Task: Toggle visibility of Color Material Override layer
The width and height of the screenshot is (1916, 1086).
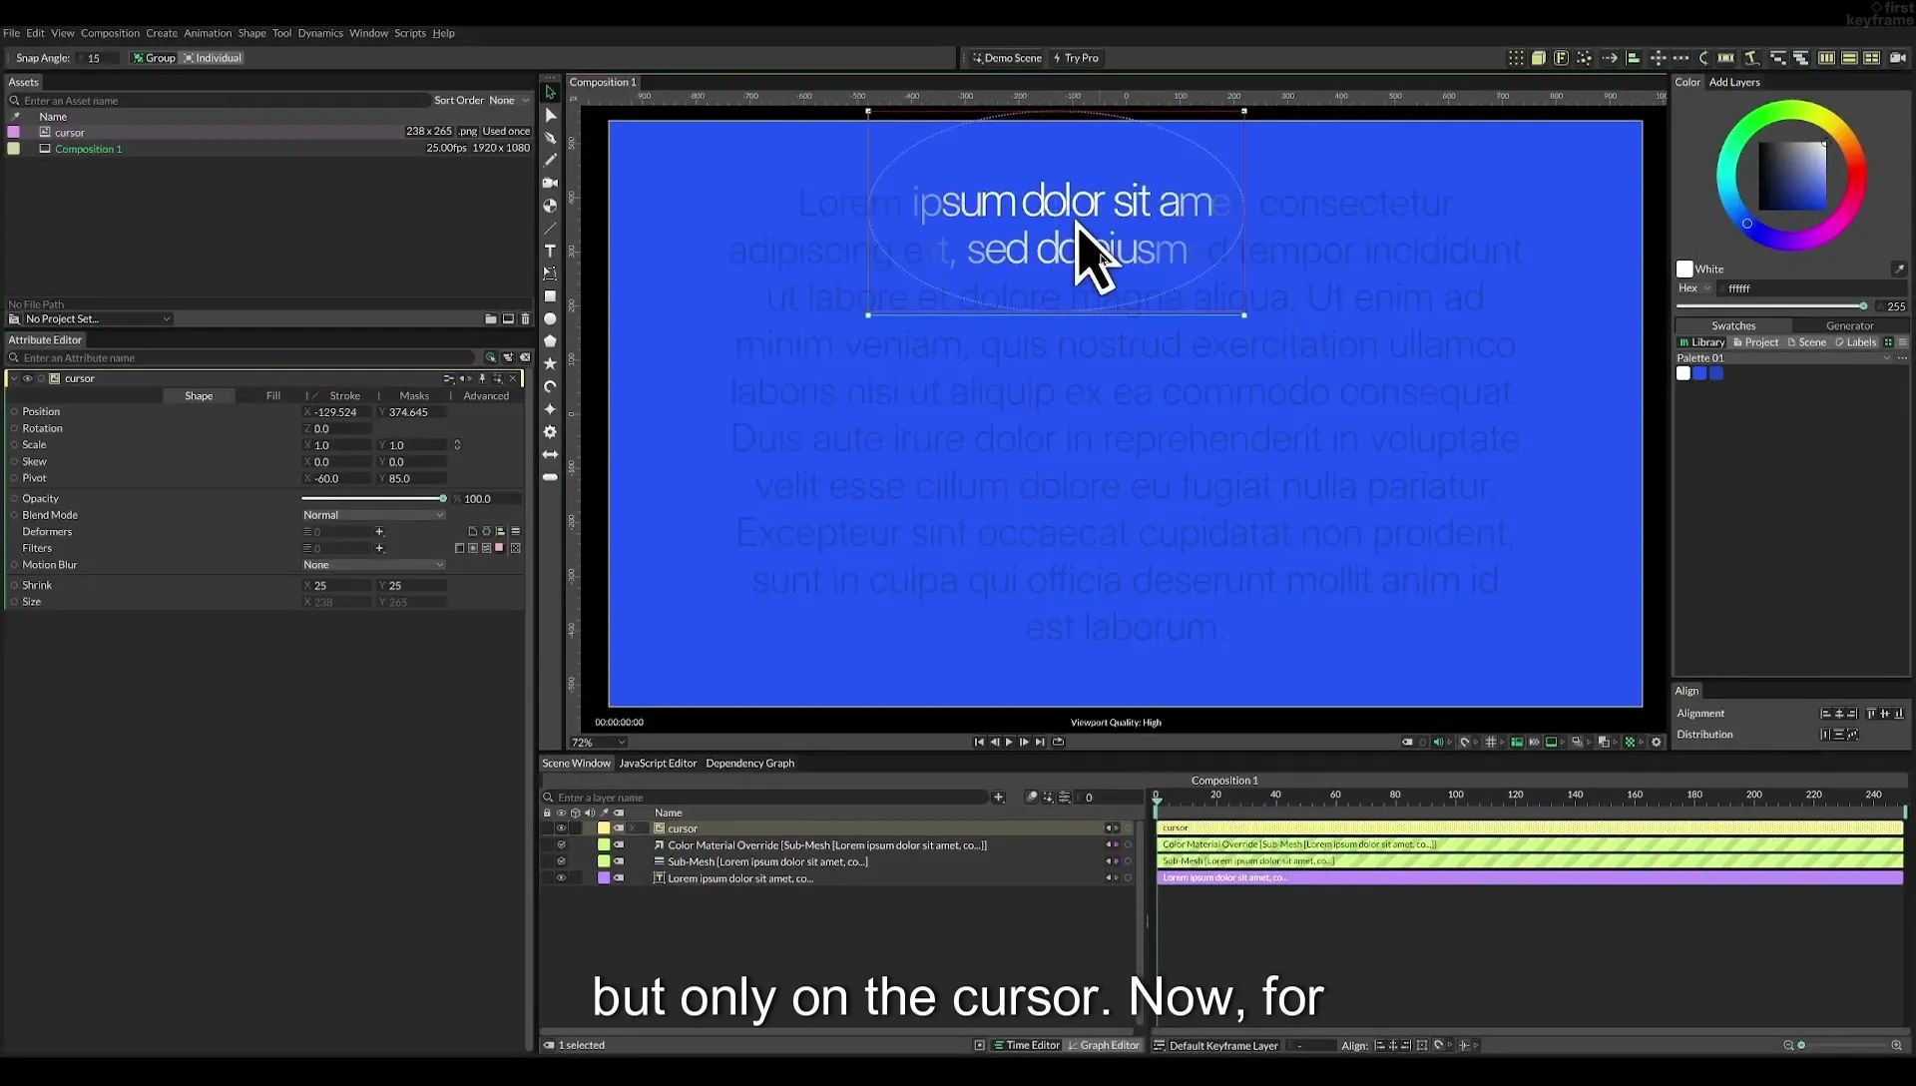Action: [x=561, y=845]
